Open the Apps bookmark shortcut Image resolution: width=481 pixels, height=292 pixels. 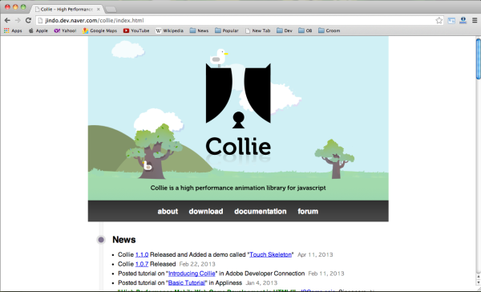13,30
